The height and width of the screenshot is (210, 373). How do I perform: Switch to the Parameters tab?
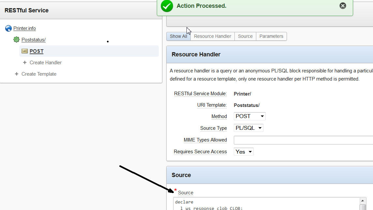tap(271, 36)
